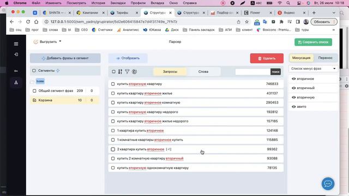Check row 2 квартира купить вторичное

pos(113,149)
